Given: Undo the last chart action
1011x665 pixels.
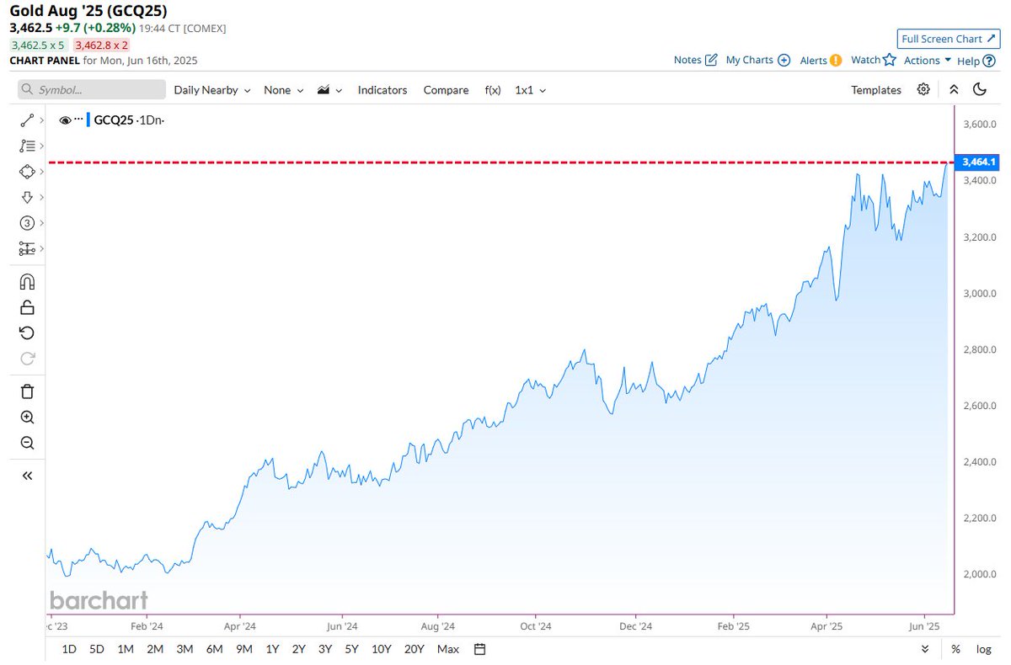Looking at the screenshot, I should pos(27,332).
